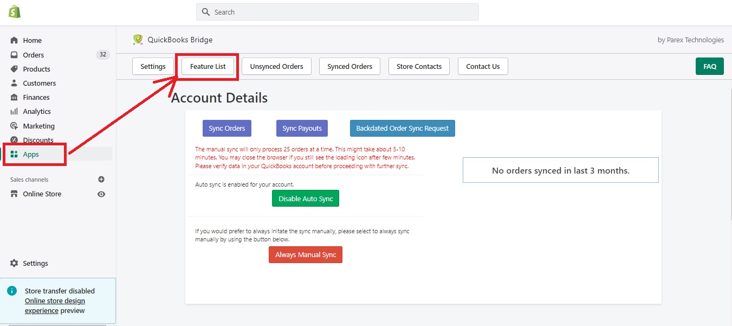Image resolution: width=732 pixels, height=326 pixels.
Task: Open the store Settings label in sidebar
Action: click(35, 263)
